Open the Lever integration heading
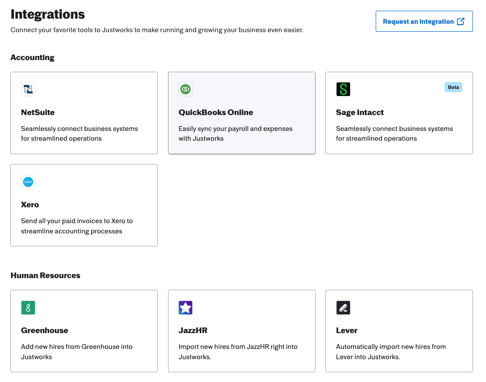Screen dimensions: 486x382 pos(346,331)
